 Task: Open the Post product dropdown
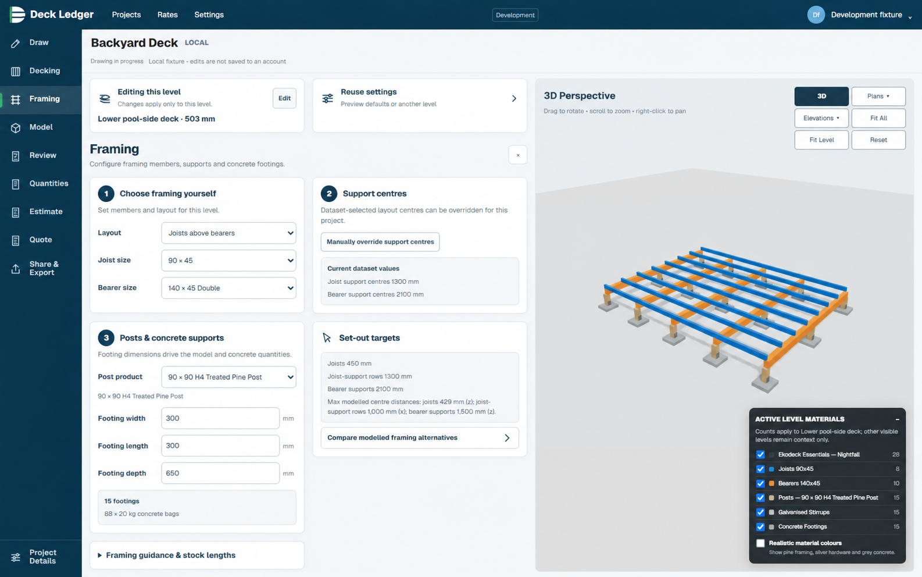(228, 377)
